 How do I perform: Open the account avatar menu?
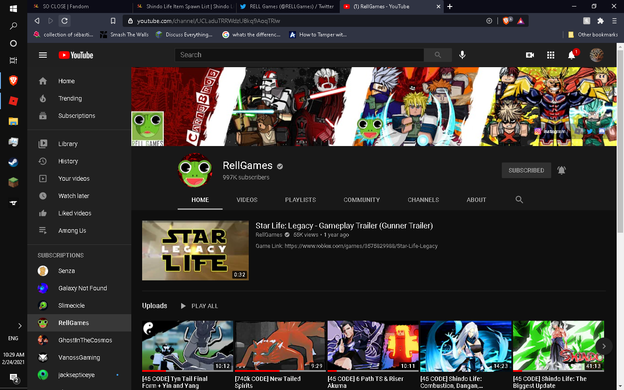click(x=597, y=55)
